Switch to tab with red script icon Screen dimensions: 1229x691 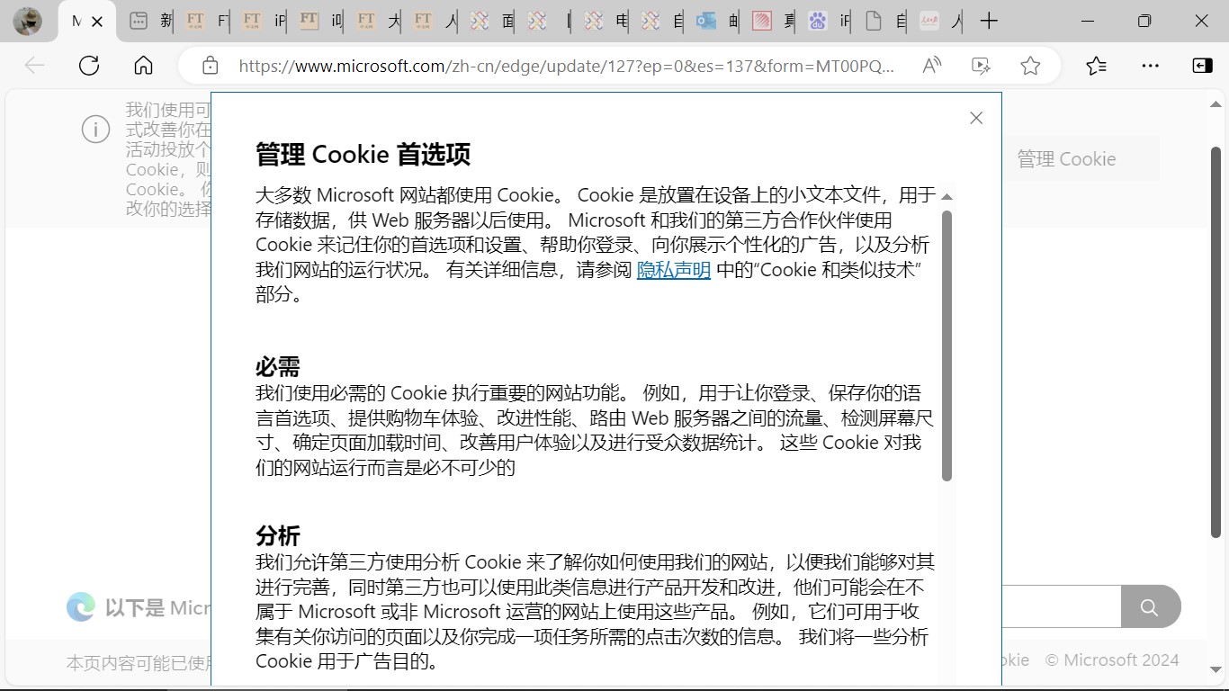point(941,22)
